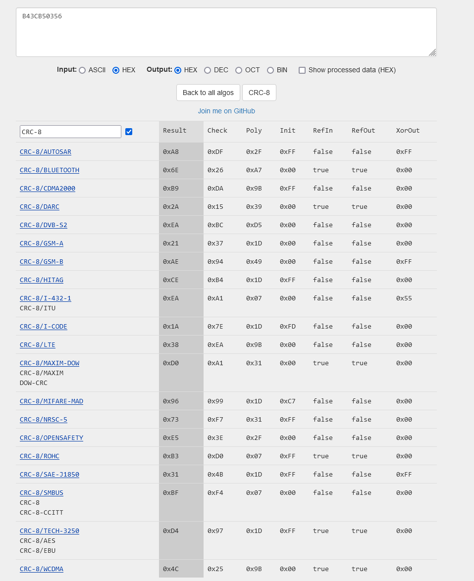Choose BIN output format
Image resolution: width=474 pixels, height=581 pixels.
coord(270,70)
